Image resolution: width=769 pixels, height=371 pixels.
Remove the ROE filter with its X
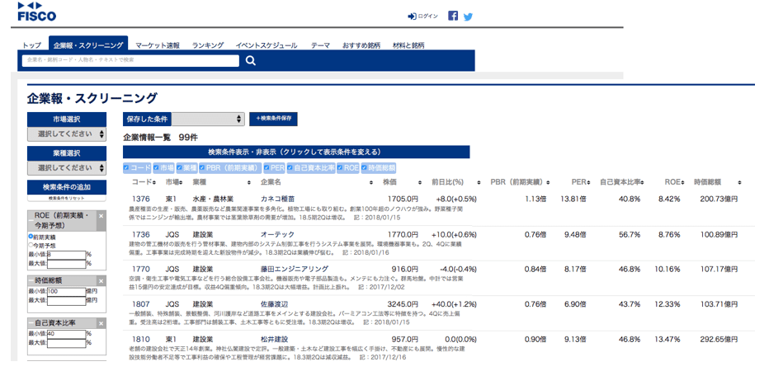tap(101, 217)
